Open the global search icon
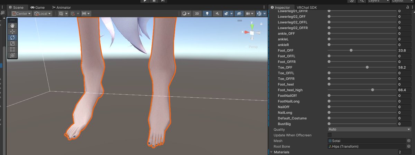Image resolution: width=415 pixels, height=155 pixels. pyautogui.click(x=361, y=1)
